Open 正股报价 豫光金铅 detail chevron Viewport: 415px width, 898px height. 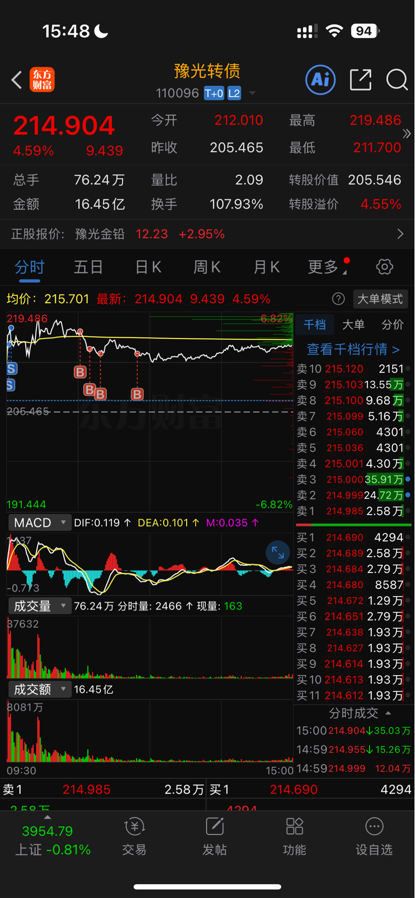[x=400, y=234]
